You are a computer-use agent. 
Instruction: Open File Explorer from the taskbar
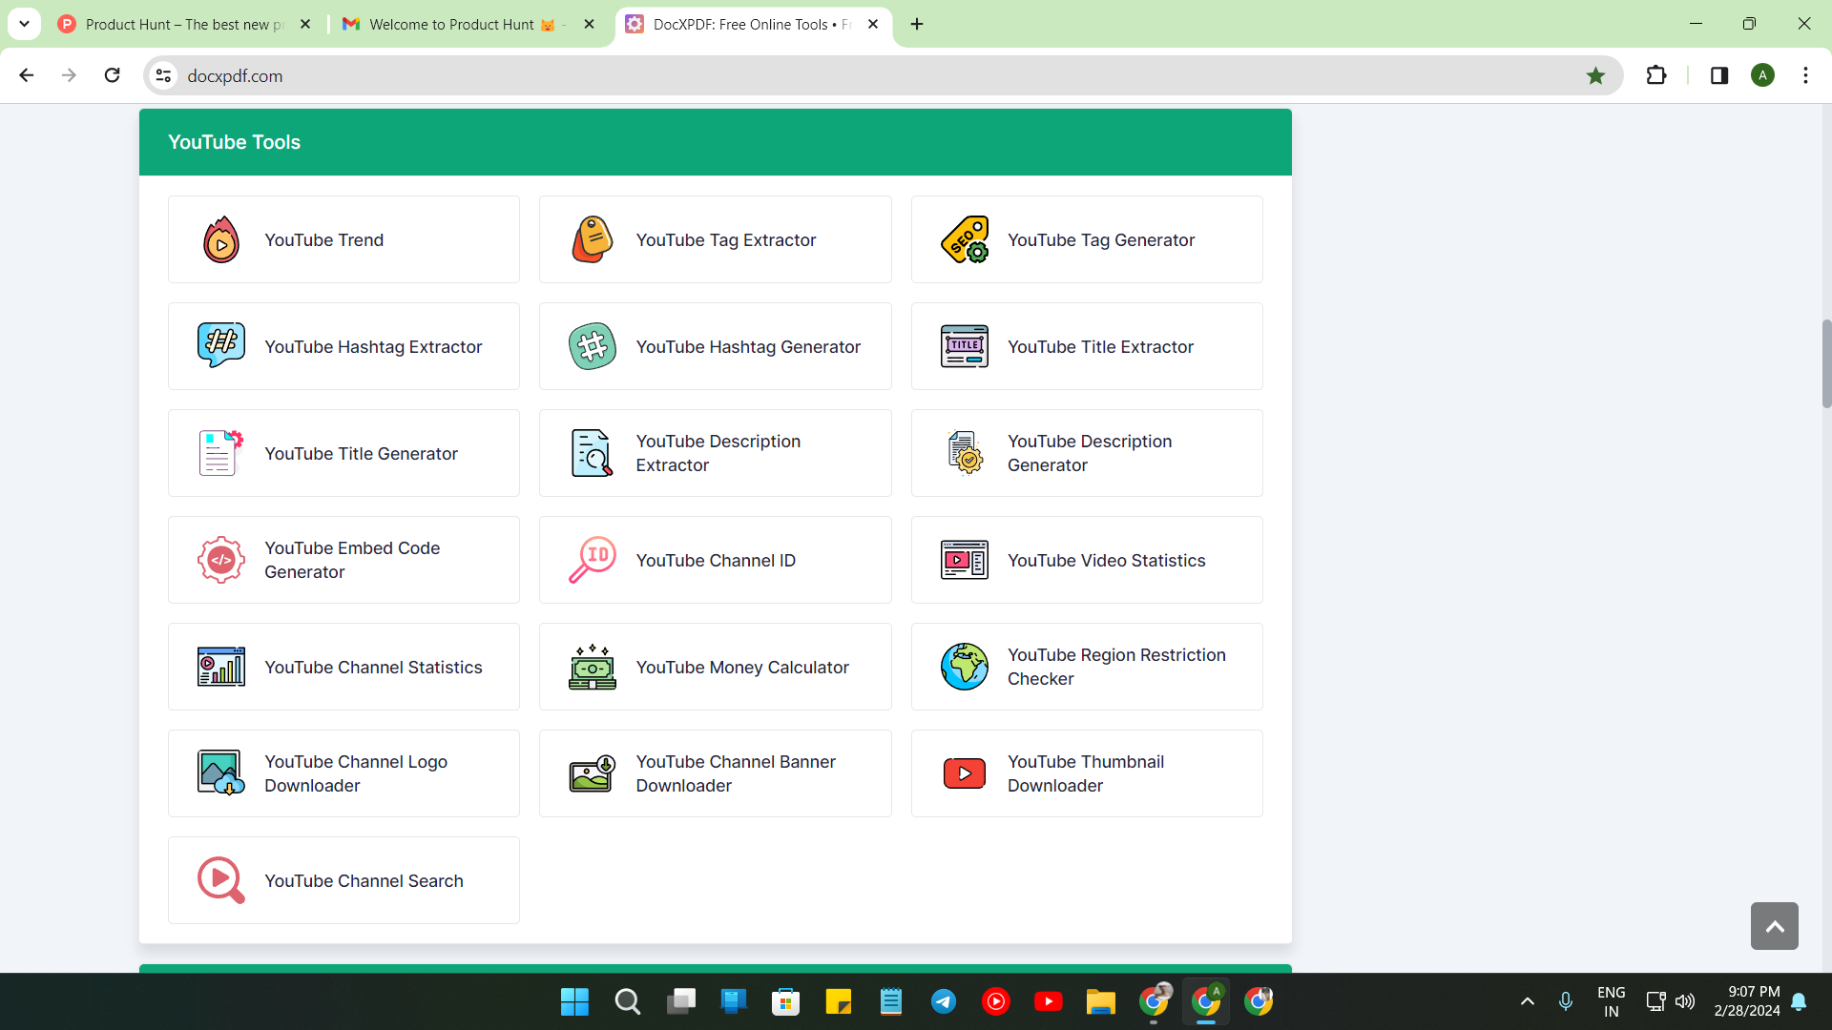tap(1100, 1001)
